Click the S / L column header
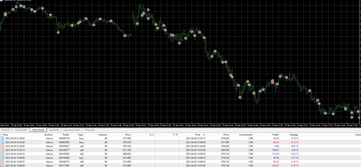 [152, 135]
